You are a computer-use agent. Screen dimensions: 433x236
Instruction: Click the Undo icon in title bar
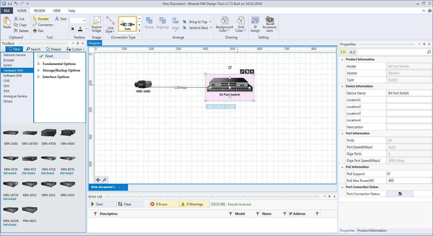(16, 4)
